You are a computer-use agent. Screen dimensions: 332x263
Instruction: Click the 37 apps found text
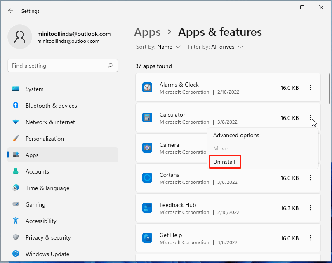tap(153, 66)
